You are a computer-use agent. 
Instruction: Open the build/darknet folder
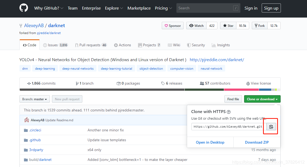click(x=40, y=160)
